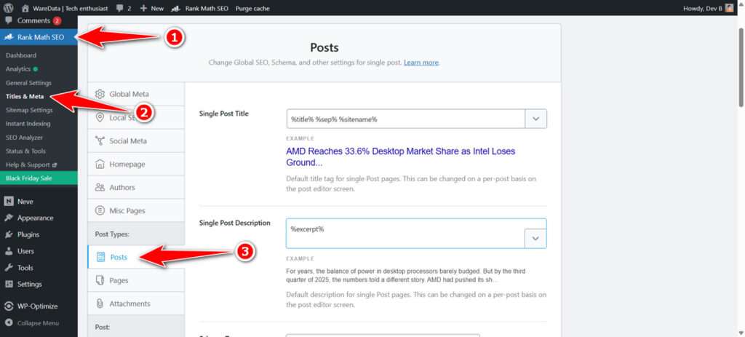Select the Pages post type tab
745x337 pixels.
pyautogui.click(x=136, y=280)
